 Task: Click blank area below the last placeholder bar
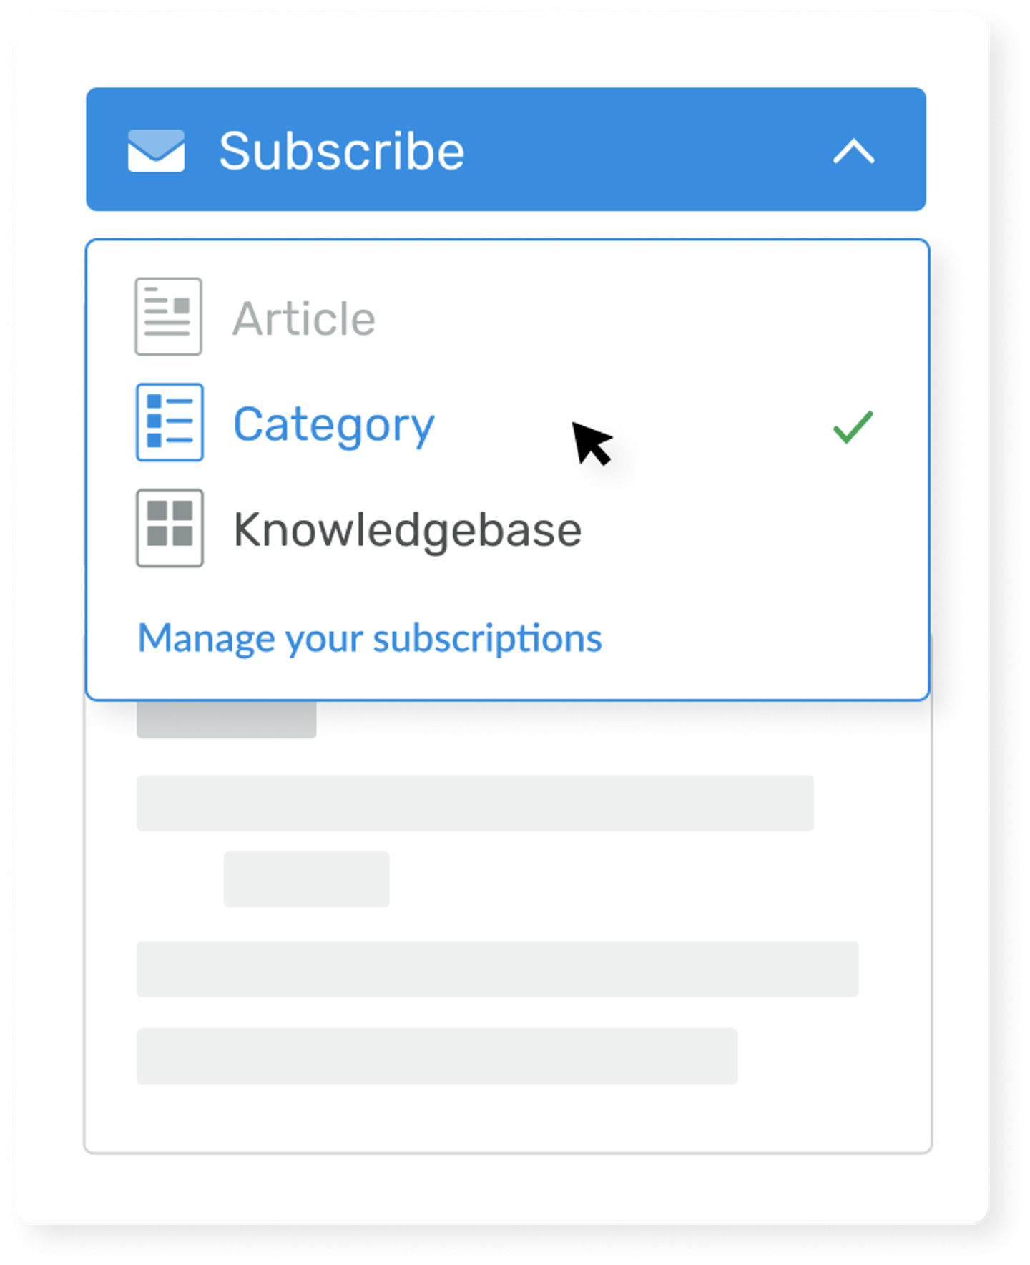coord(508,1116)
